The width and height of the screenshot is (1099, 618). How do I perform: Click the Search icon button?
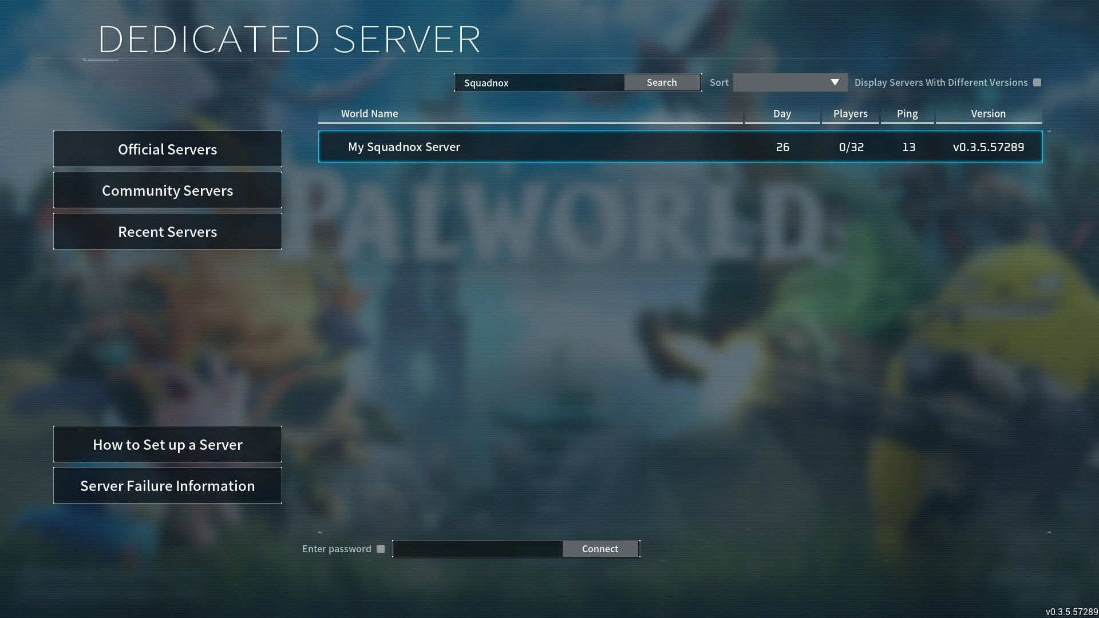pos(661,82)
